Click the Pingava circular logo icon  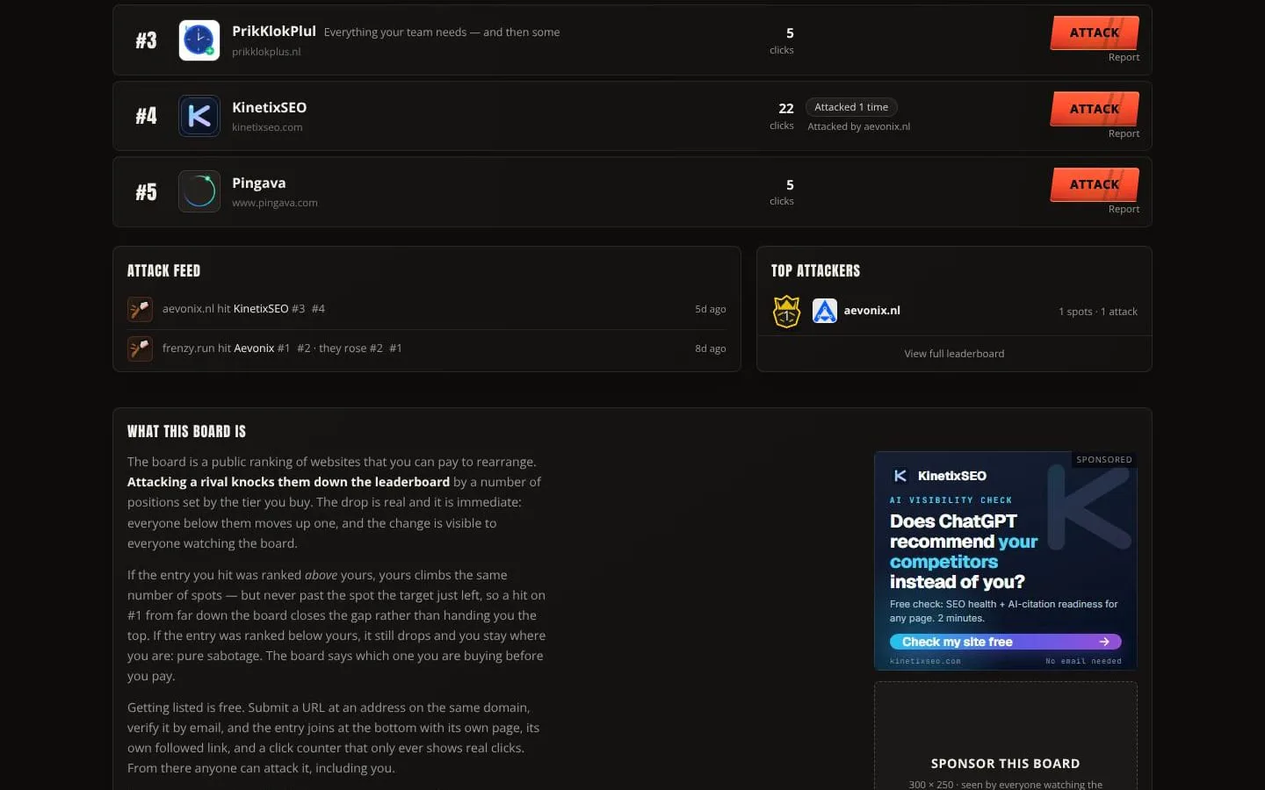pos(199,191)
